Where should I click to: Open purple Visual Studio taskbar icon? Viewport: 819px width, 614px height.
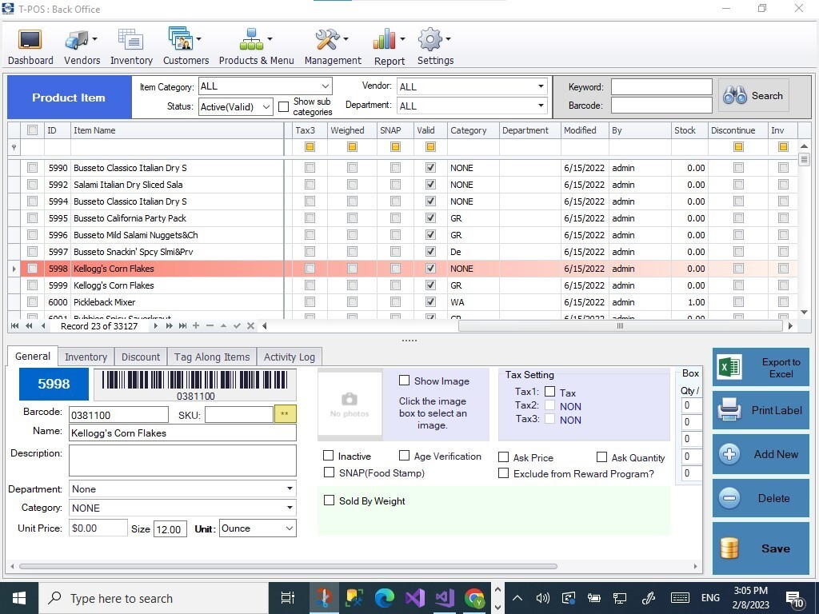click(414, 598)
